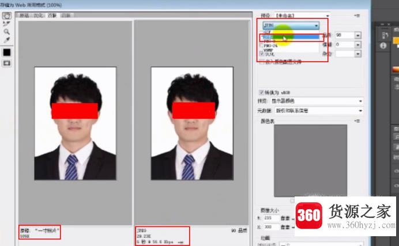
Task: Open the 元数据 metadata dropdown
Action: pos(318,111)
